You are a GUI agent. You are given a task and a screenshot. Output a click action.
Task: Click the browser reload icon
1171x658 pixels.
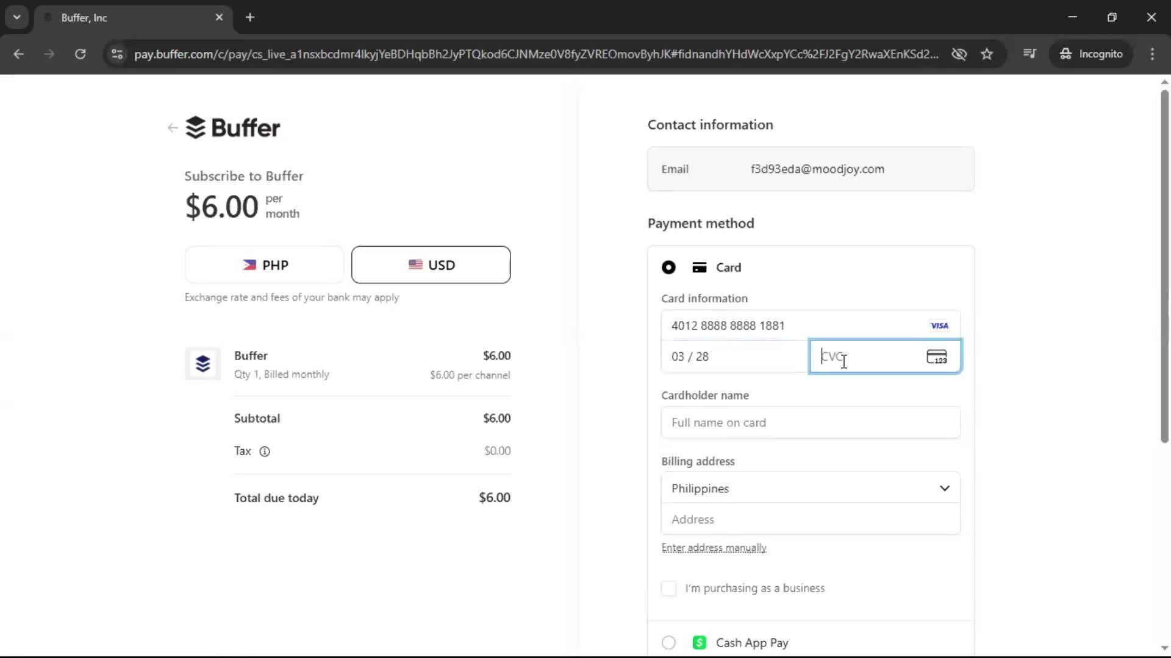tap(80, 54)
